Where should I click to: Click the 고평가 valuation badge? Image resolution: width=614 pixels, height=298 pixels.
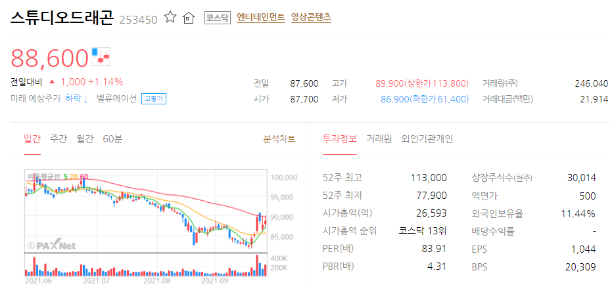(x=154, y=99)
